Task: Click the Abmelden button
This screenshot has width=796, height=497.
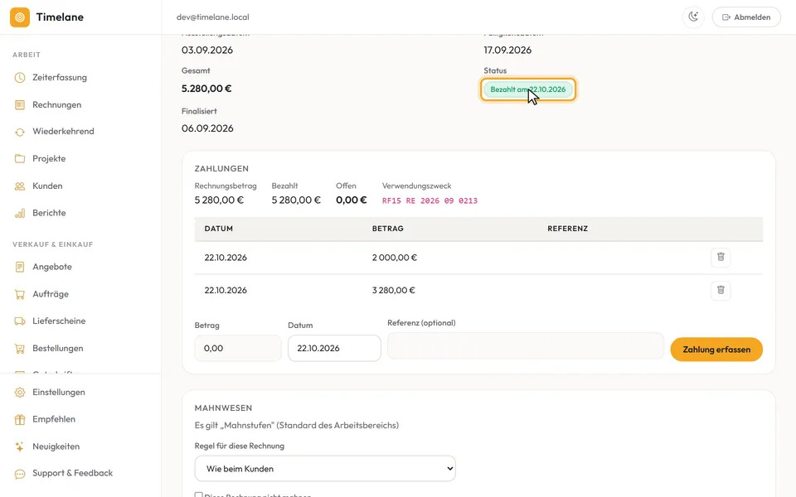Action: (x=746, y=17)
